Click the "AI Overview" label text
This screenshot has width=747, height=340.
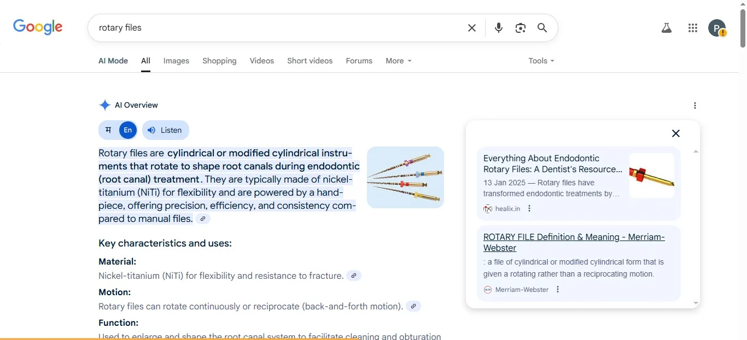tap(136, 105)
